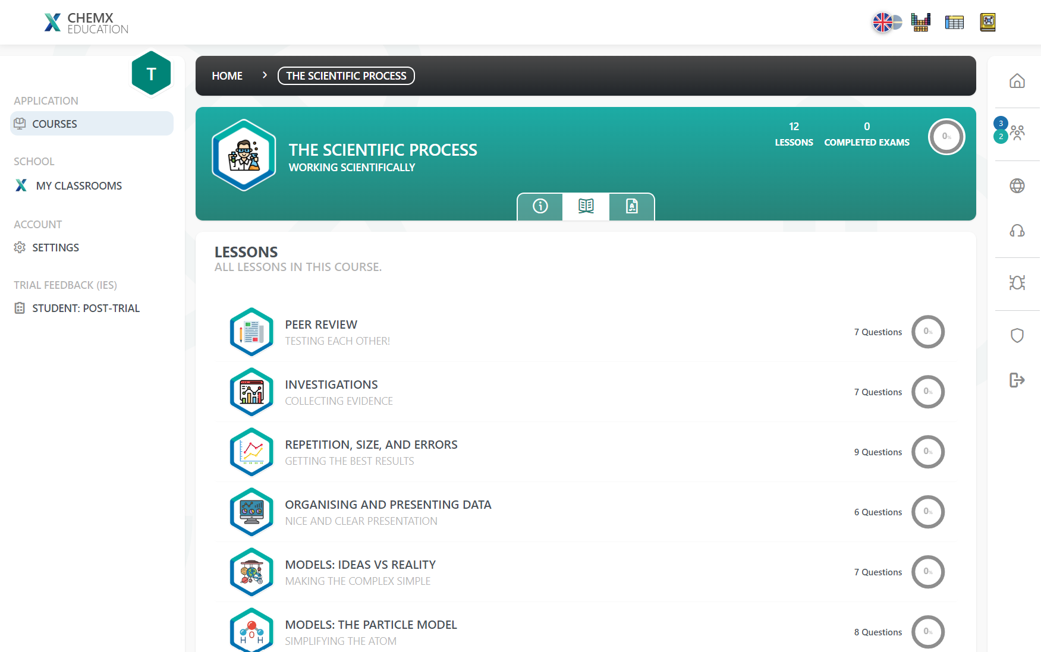The image size is (1041, 652).
Task: Click 7 Questions label for Peer Review
Action: (878, 332)
